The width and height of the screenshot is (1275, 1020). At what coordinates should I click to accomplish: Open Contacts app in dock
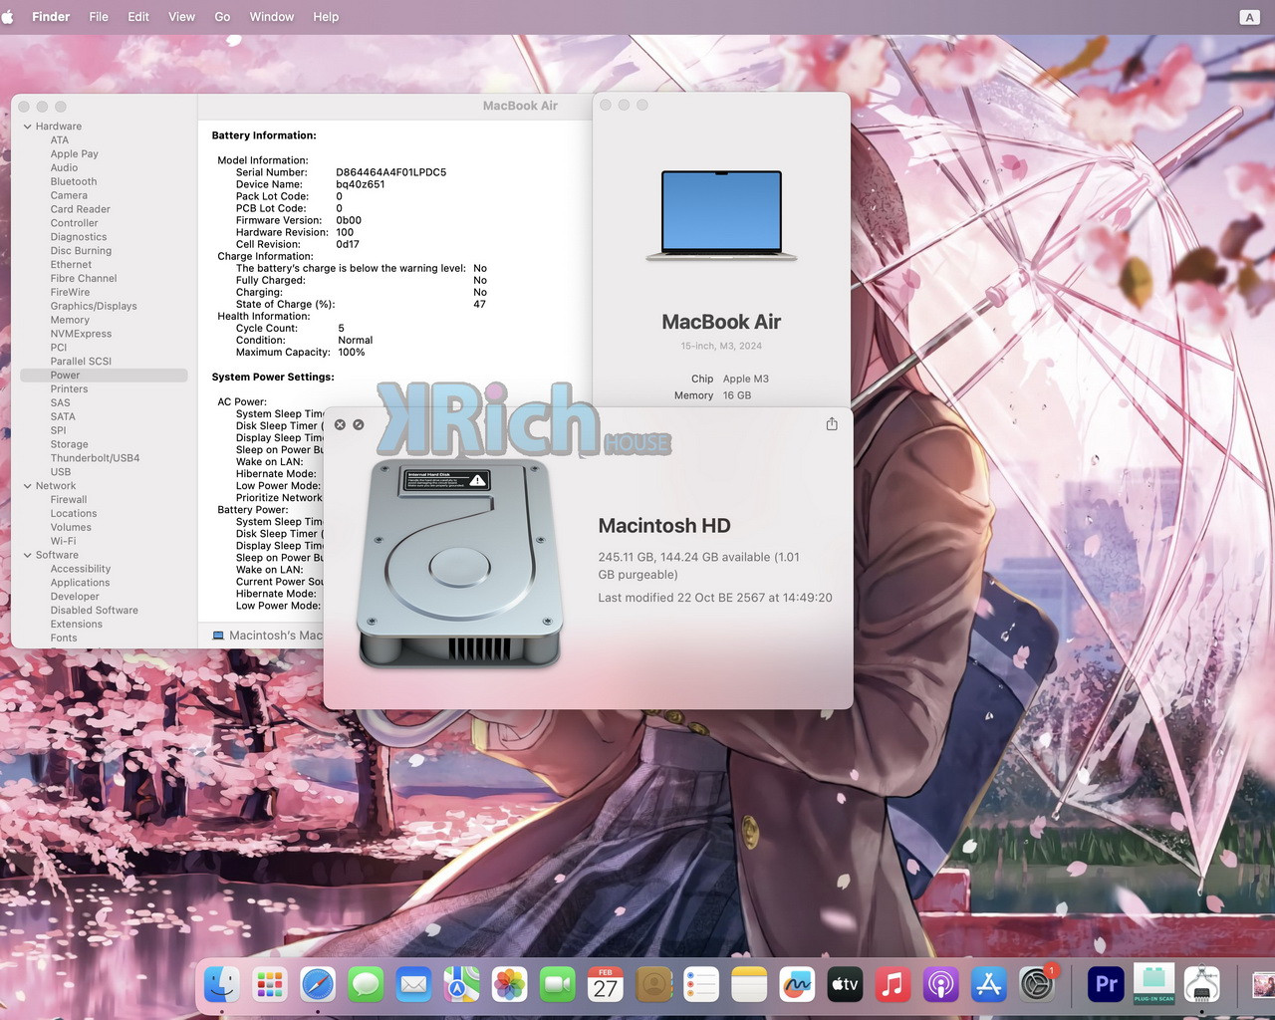tap(653, 985)
